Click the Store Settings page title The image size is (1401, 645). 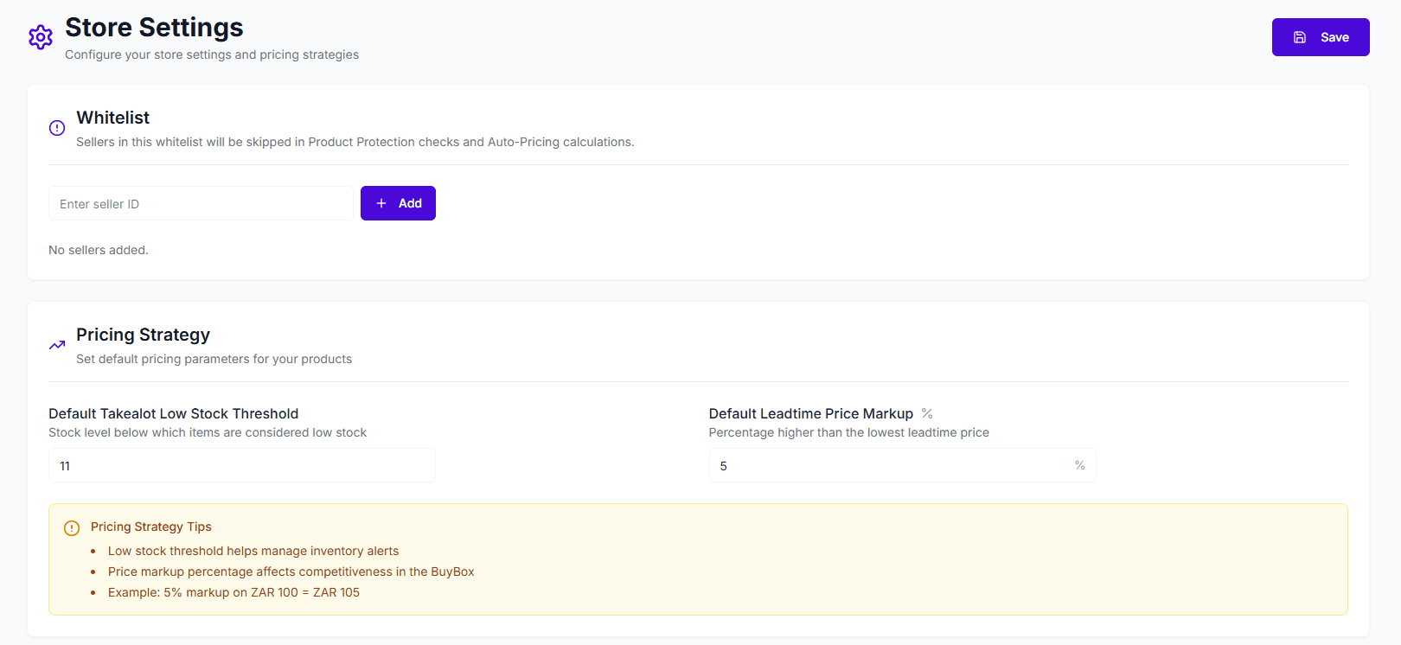[154, 28]
